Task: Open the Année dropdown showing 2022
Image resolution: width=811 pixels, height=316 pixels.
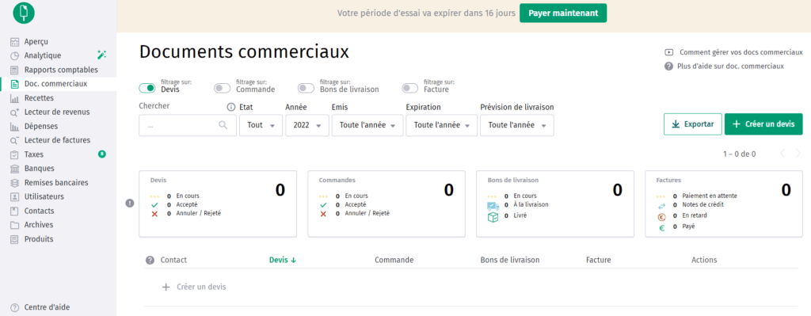Action: click(x=307, y=125)
